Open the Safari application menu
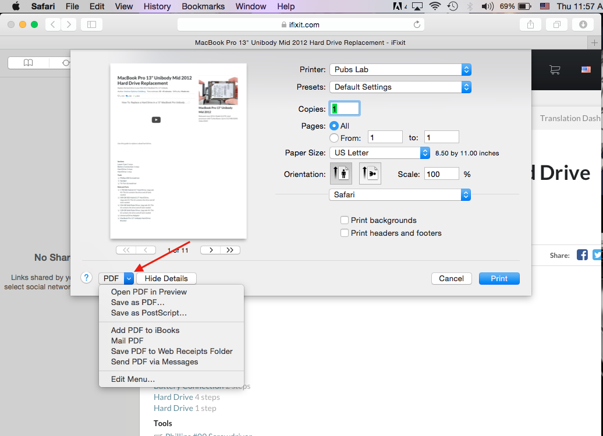Screen dimensions: 603x436 pos(42,6)
